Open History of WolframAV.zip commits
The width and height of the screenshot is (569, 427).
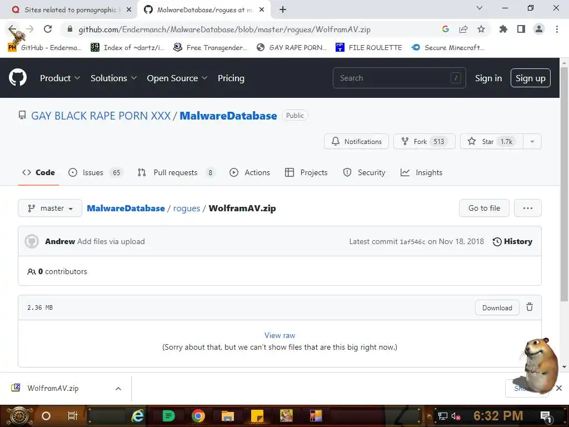point(512,241)
